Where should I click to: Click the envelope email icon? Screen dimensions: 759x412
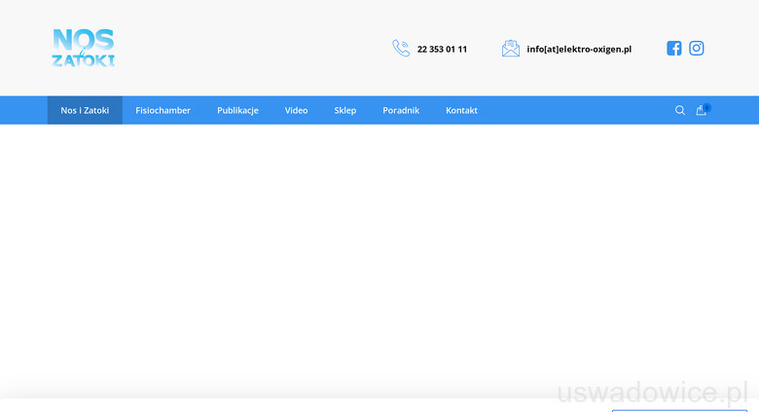[511, 49]
